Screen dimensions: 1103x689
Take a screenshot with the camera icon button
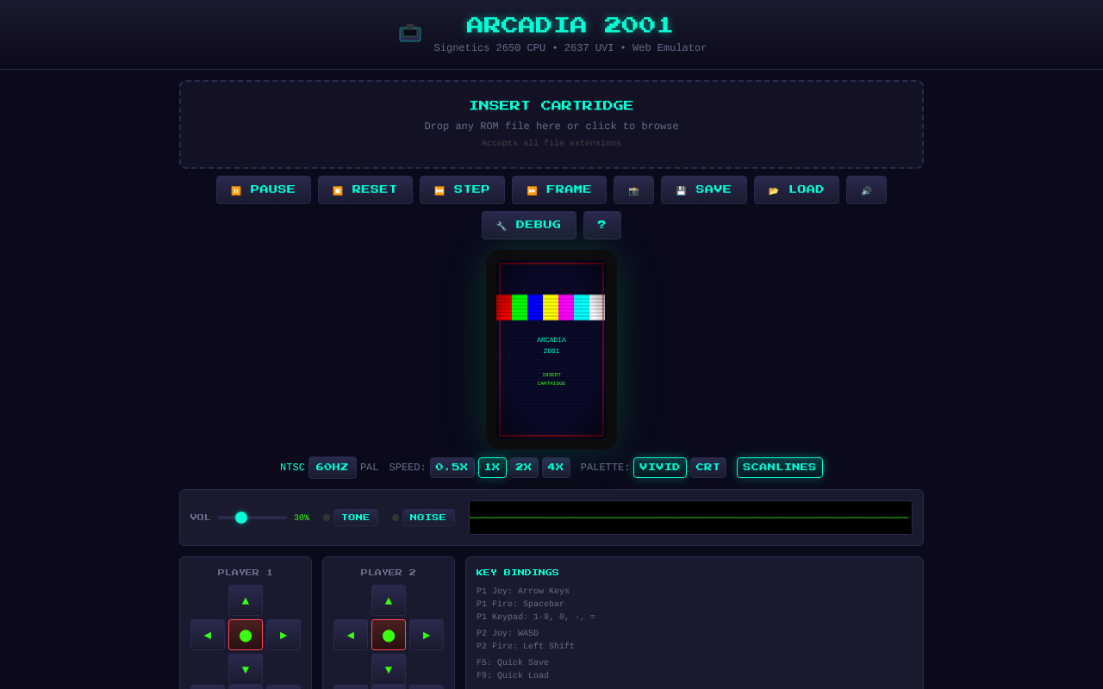pos(633,189)
